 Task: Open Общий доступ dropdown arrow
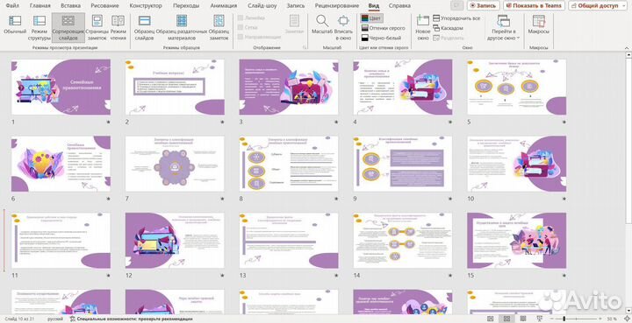(623, 5)
